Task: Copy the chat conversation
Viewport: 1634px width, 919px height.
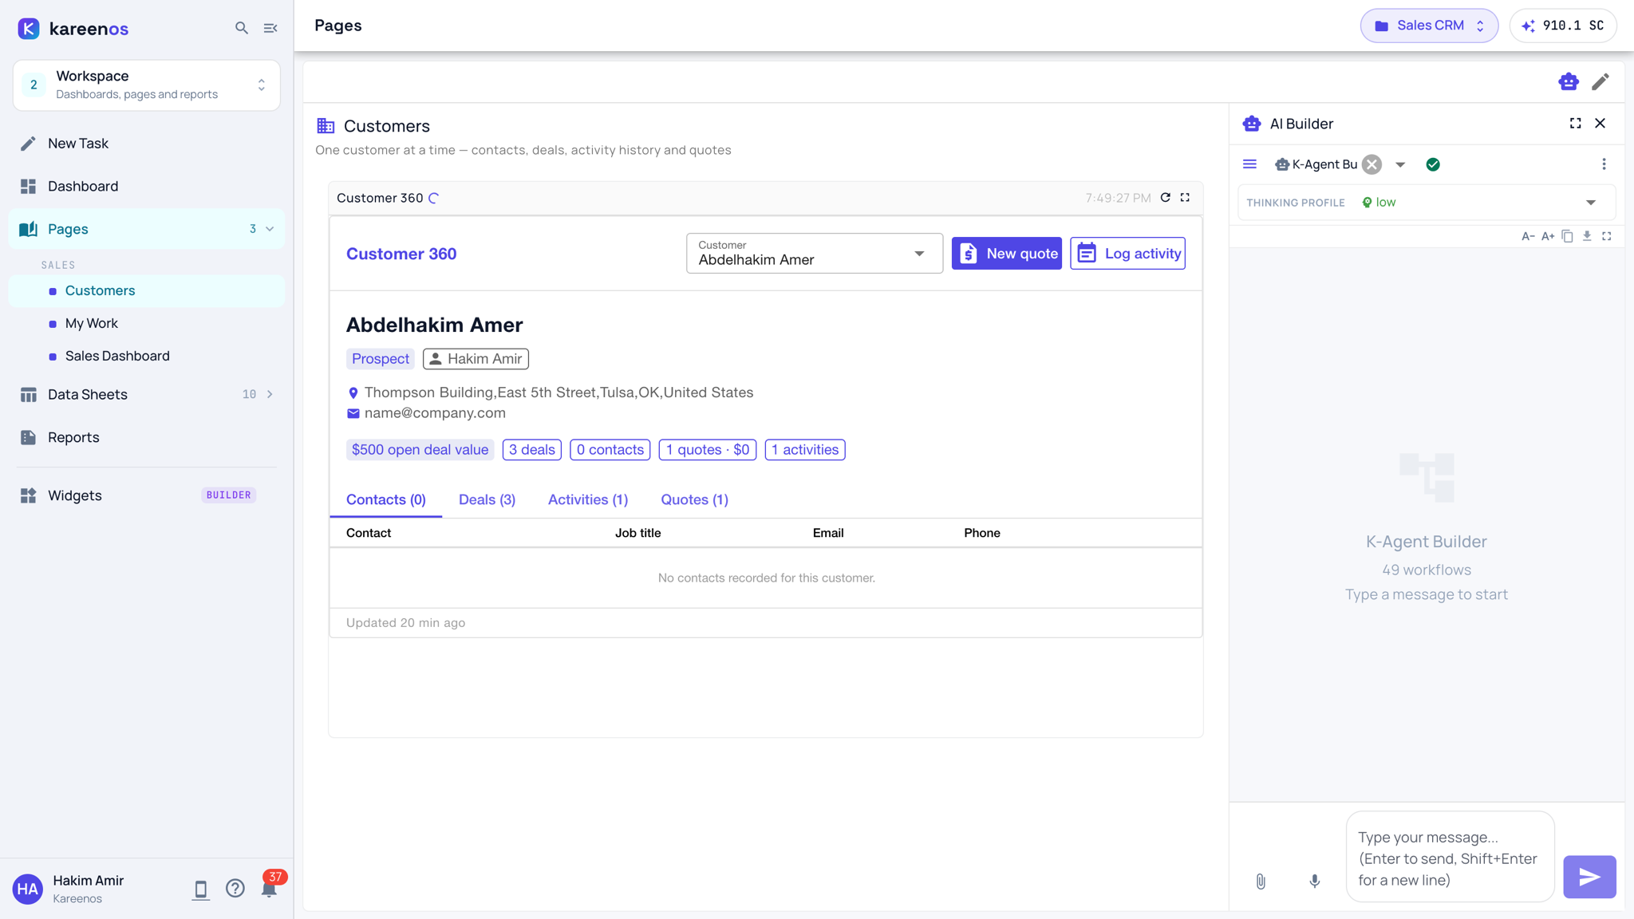Action: pyautogui.click(x=1568, y=236)
